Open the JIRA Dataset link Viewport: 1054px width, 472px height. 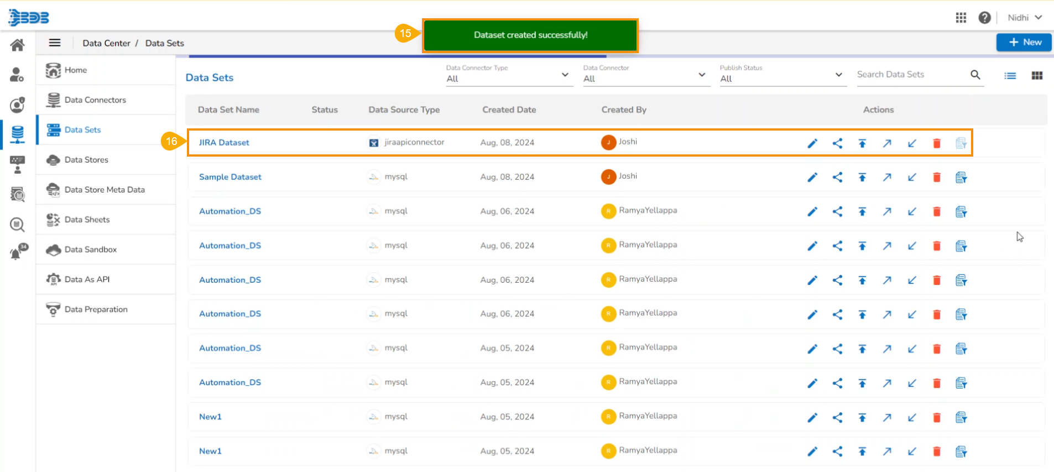click(x=224, y=143)
